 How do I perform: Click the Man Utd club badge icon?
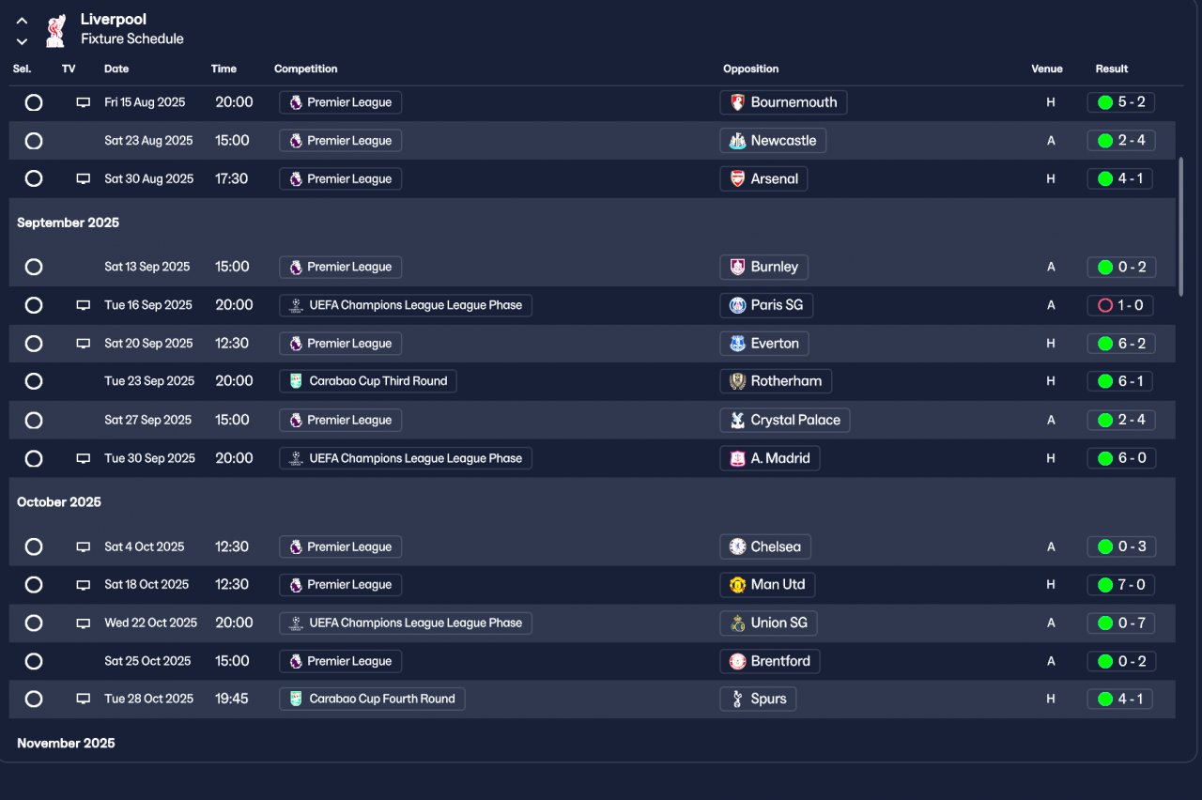point(738,584)
